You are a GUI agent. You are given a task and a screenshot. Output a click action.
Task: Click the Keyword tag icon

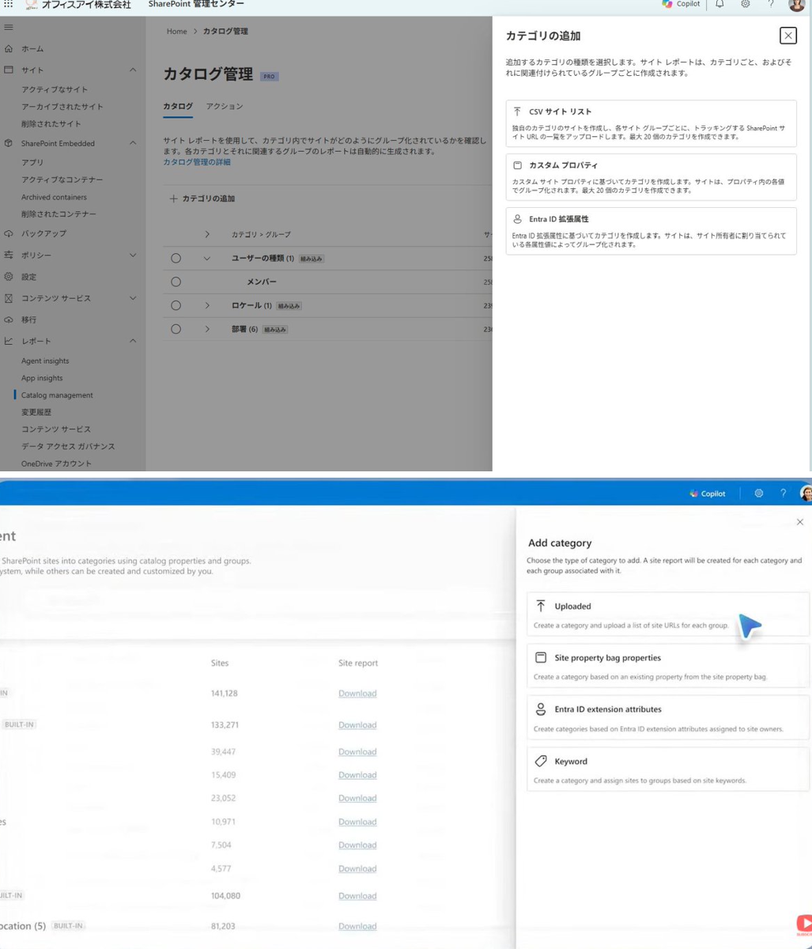[x=541, y=761]
